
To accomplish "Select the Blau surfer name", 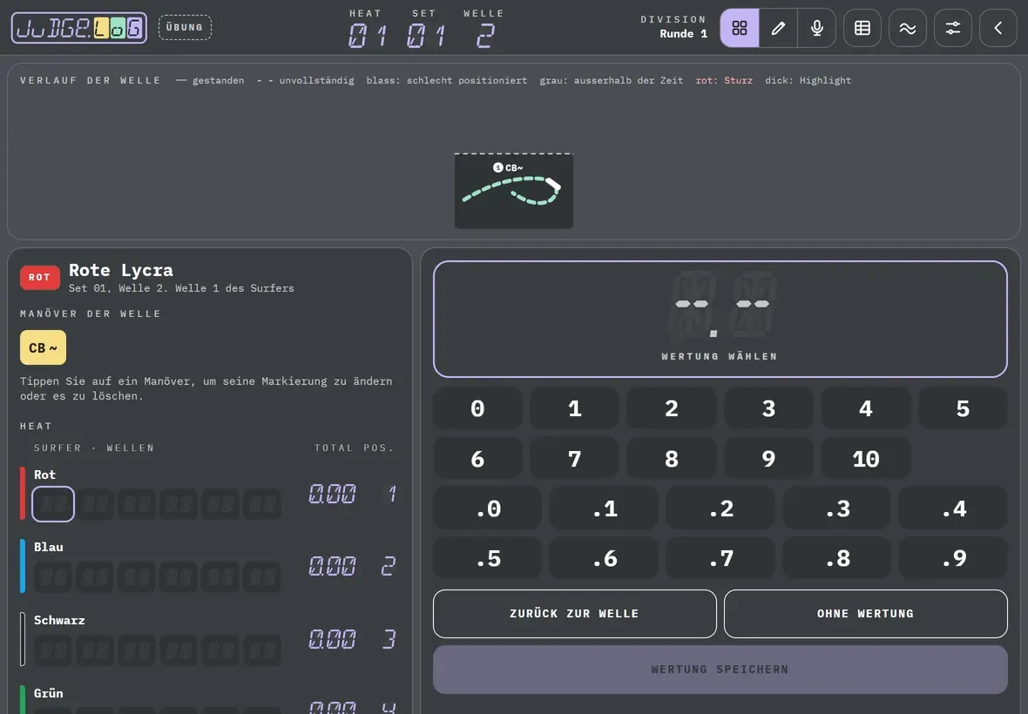I will 49,547.
